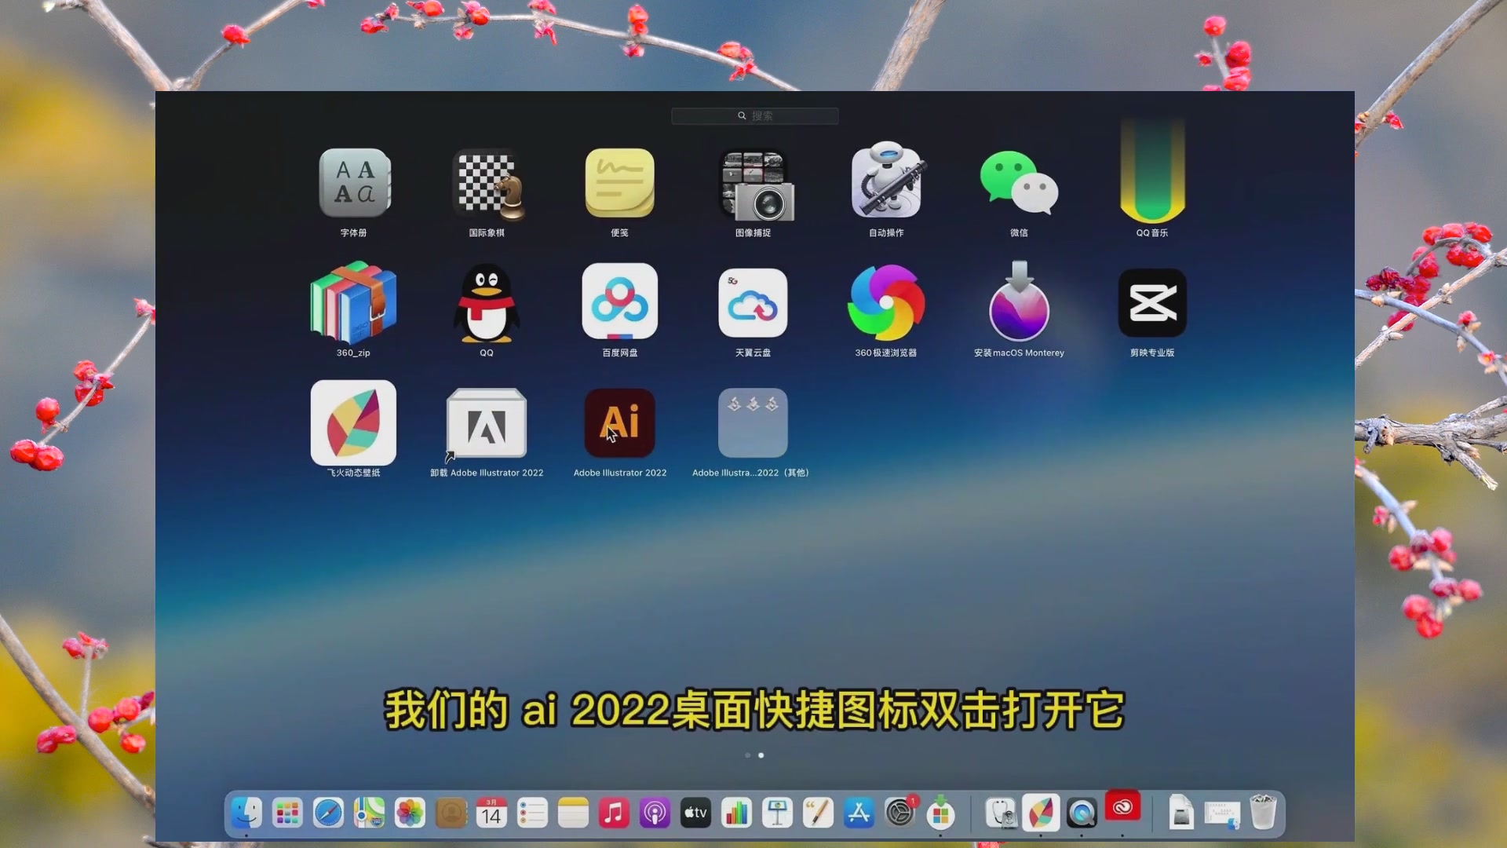The width and height of the screenshot is (1507, 848).
Task: Open the Install macOS Monterey app
Action: point(1019,302)
